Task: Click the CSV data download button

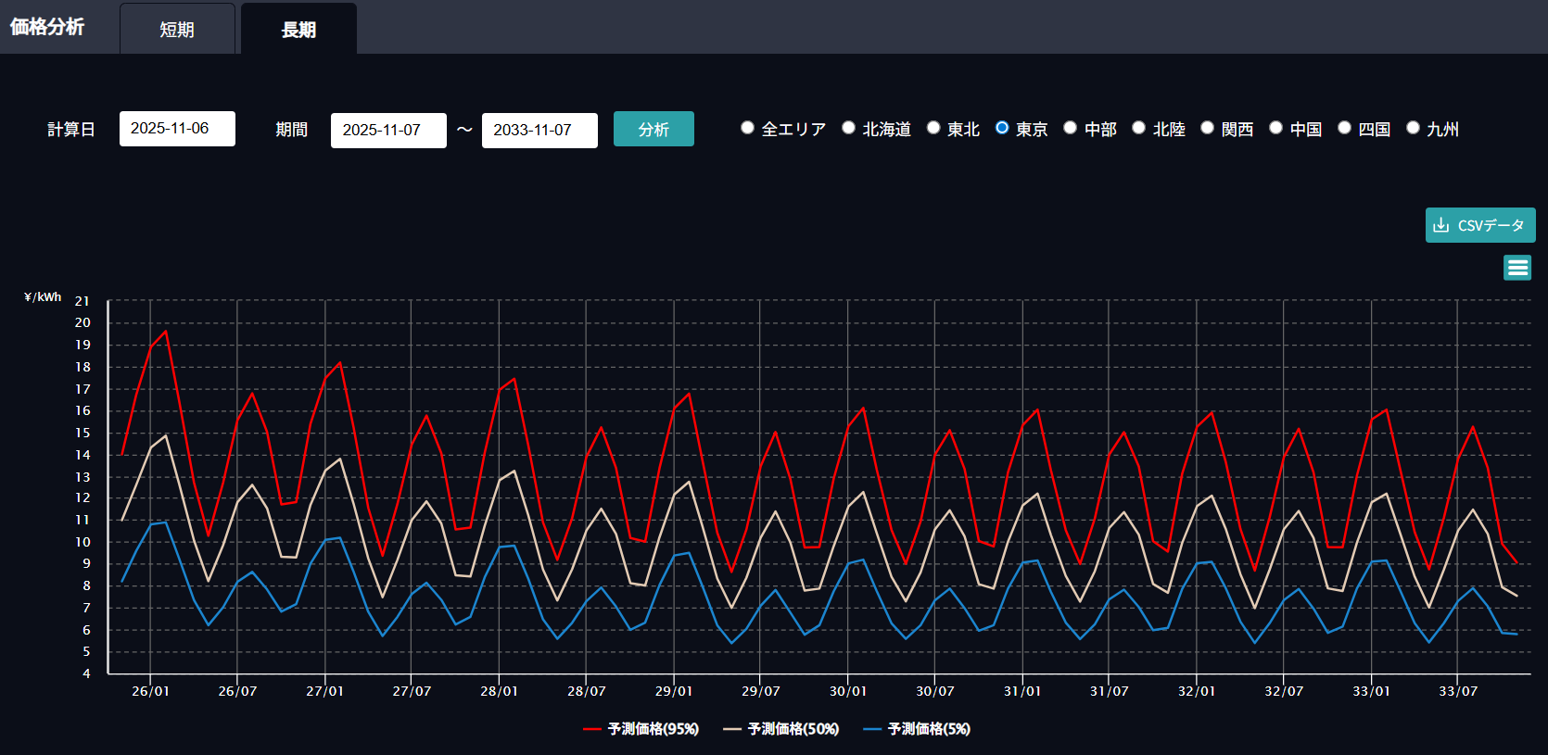Action: point(1479,225)
